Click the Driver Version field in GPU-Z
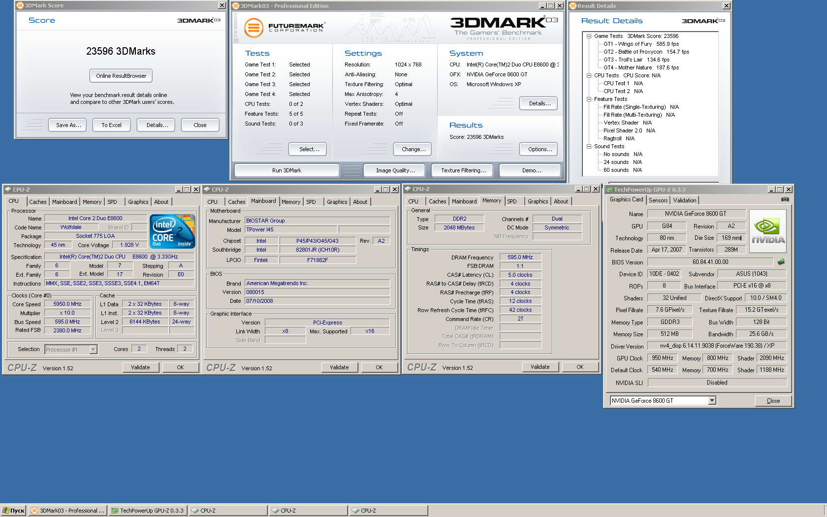Image resolution: width=827 pixels, height=517 pixels. click(717, 346)
